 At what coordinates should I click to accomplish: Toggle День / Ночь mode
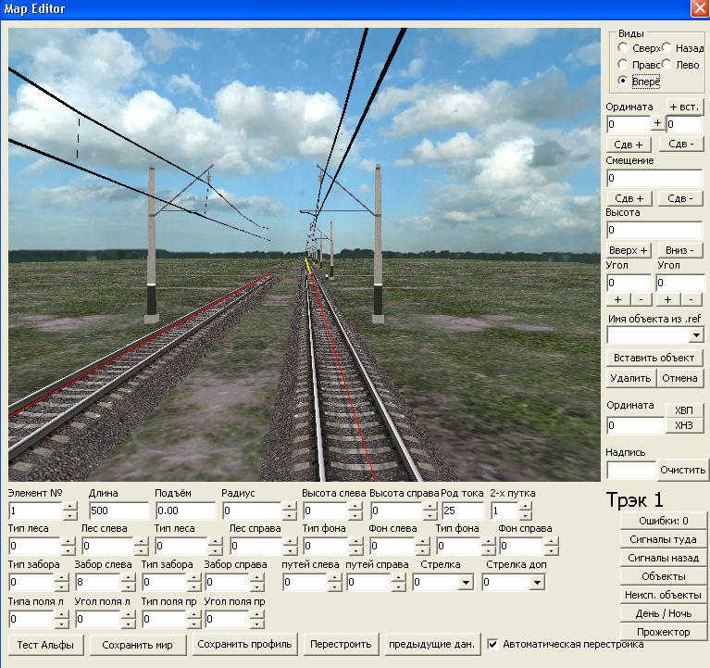(x=664, y=613)
